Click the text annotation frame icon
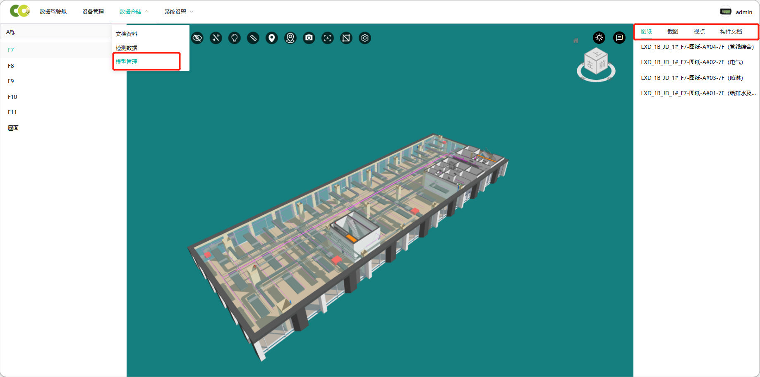Image resolution: width=760 pixels, height=377 pixels. pyautogui.click(x=328, y=38)
